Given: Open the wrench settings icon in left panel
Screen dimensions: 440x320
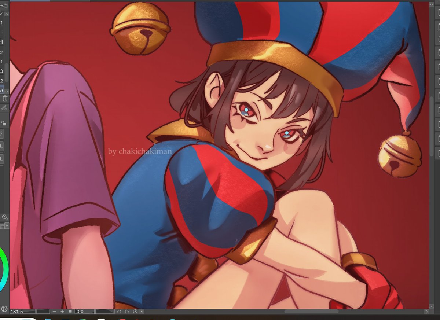Looking at the screenshot, I should tap(5, 218).
